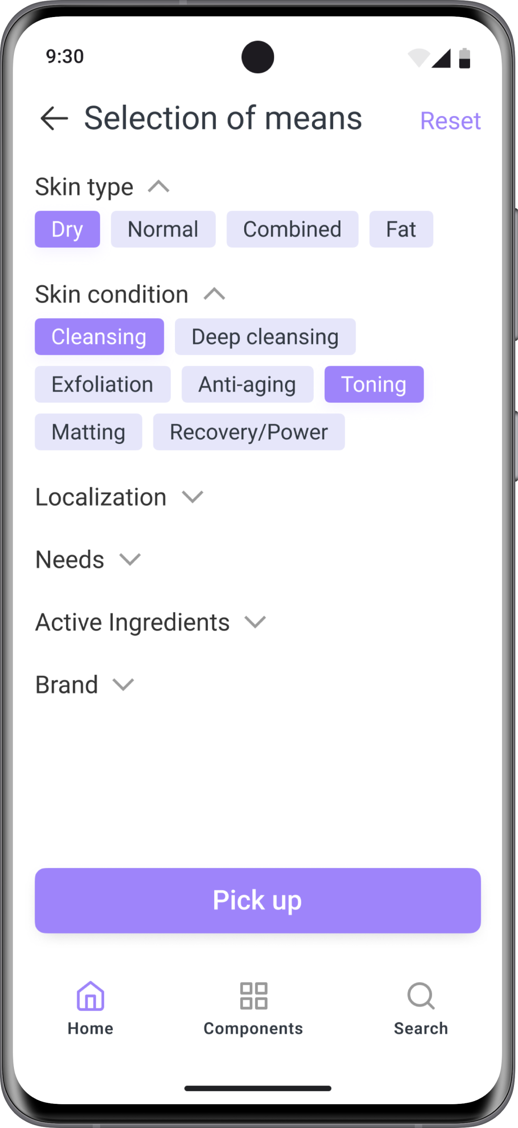Deselect the Dry skin type chip
Image resolution: width=518 pixels, height=1128 pixels.
pos(67,229)
